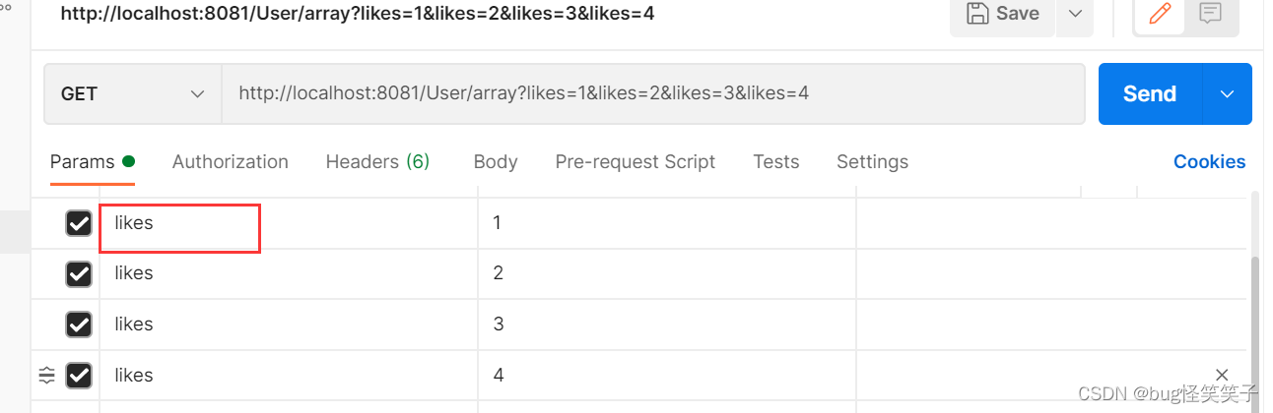Uncheck the first likes parameter checkbox
Image resolution: width=1273 pixels, height=413 pixels.
tap(79, 224)
